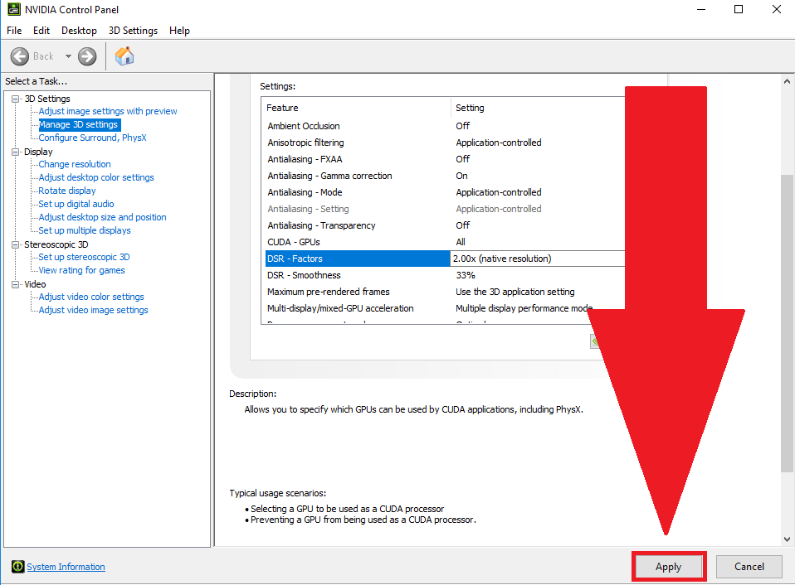Viewport: 795px width, 585px height.
Task: Click the Forward arrow icon
Action: (x=87, y=56)
